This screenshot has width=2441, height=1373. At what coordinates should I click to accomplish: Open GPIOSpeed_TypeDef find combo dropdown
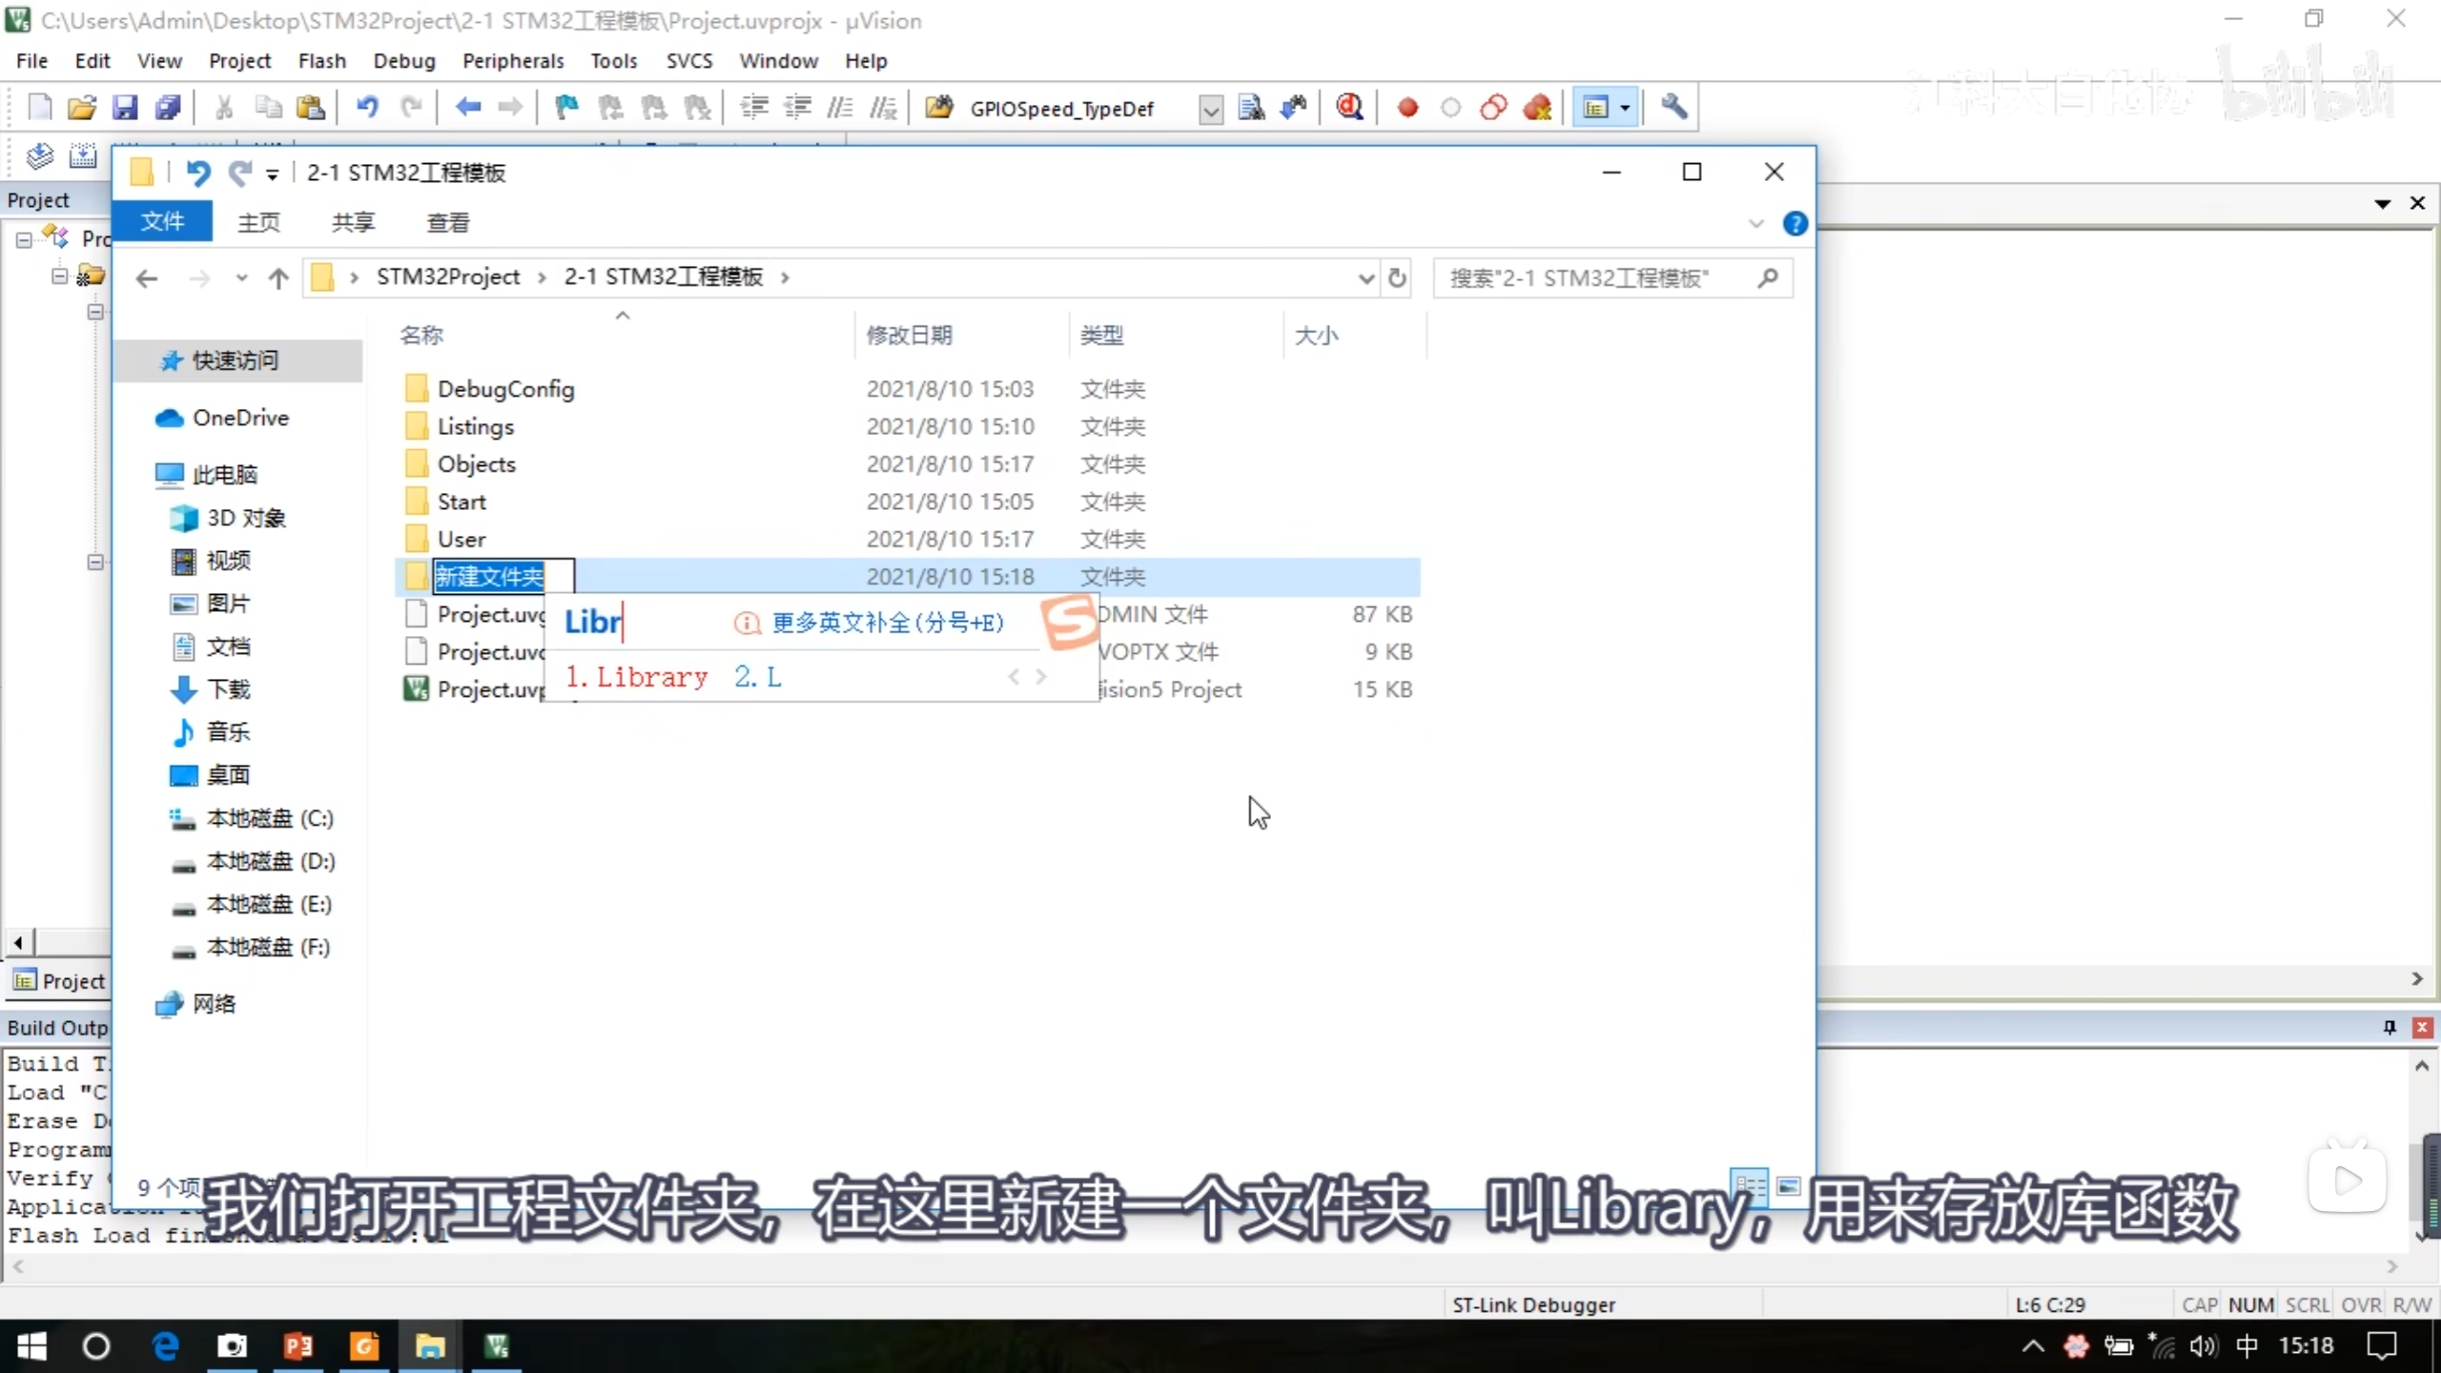pos(1210,110)
